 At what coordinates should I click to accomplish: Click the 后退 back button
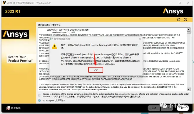coord(153,108)
